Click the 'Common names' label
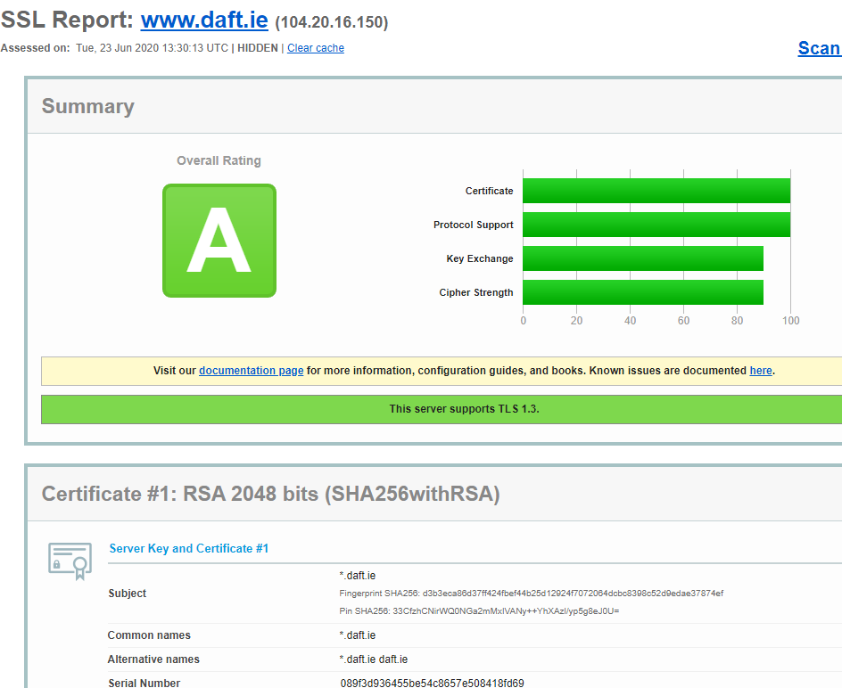The image size is (842, 688). [149, 635]
